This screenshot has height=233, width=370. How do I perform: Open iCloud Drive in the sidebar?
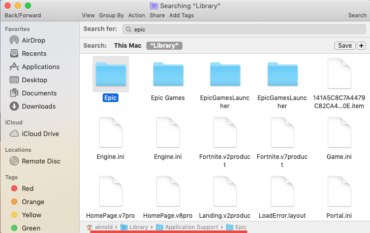[x=34, y=134]
